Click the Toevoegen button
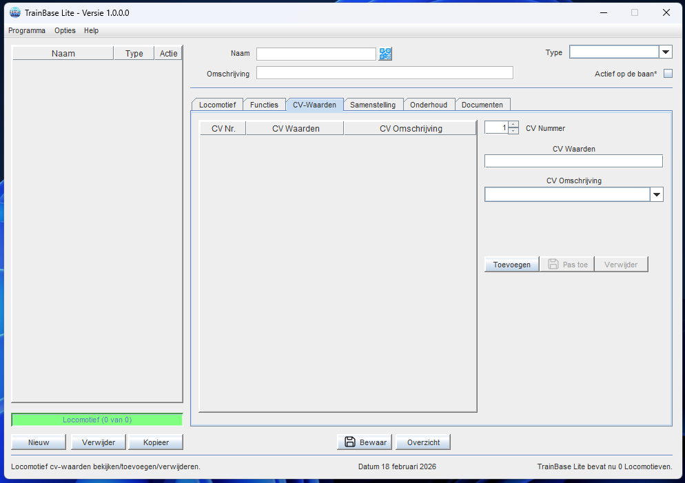 click(x=511, y=265)
